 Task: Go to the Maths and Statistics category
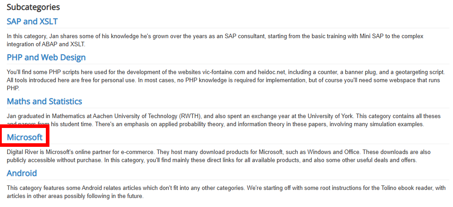click(x=44, y=101)
